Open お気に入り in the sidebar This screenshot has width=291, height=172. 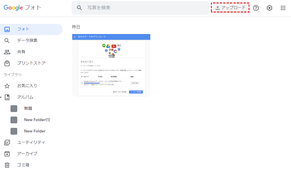tap(27, 86)
